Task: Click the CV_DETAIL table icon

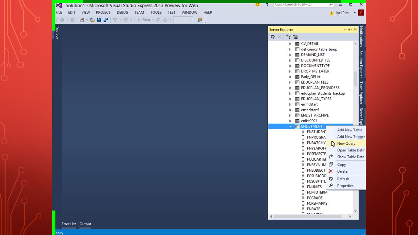Action: pos(297,44)
